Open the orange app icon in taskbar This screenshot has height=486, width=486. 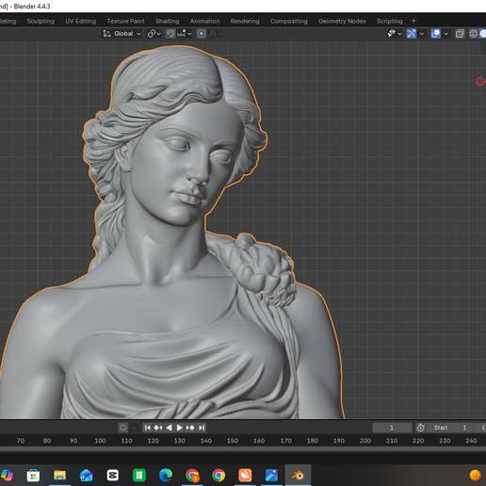click(245, 476)
